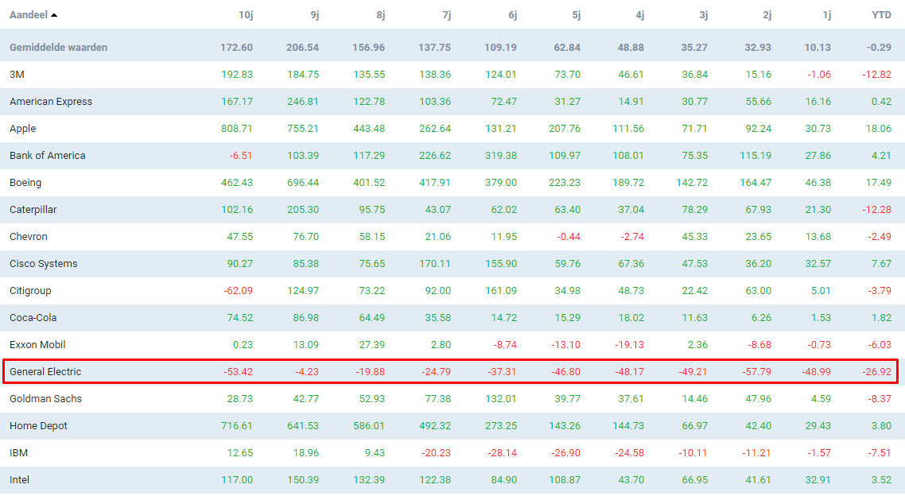Screen dimensions: 905x496
Task: Sort by the Aandeel column header
Action: tap(29, 15)
